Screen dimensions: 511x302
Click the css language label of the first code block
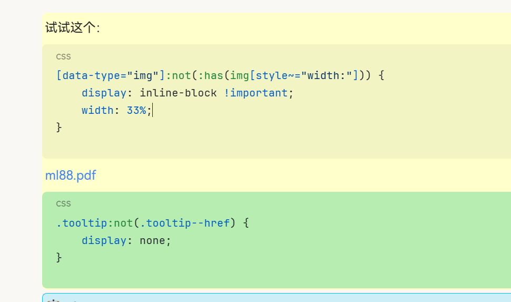(63, 57)
